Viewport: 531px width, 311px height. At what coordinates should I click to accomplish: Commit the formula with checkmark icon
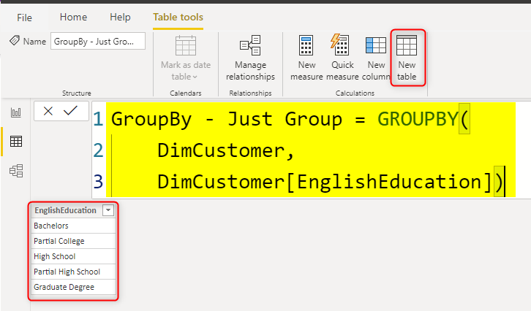[70, 110]
